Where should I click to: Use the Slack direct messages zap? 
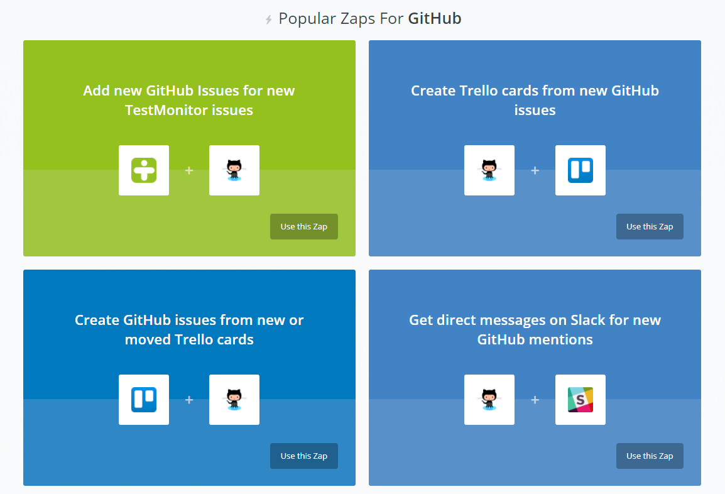coord(650,456)
